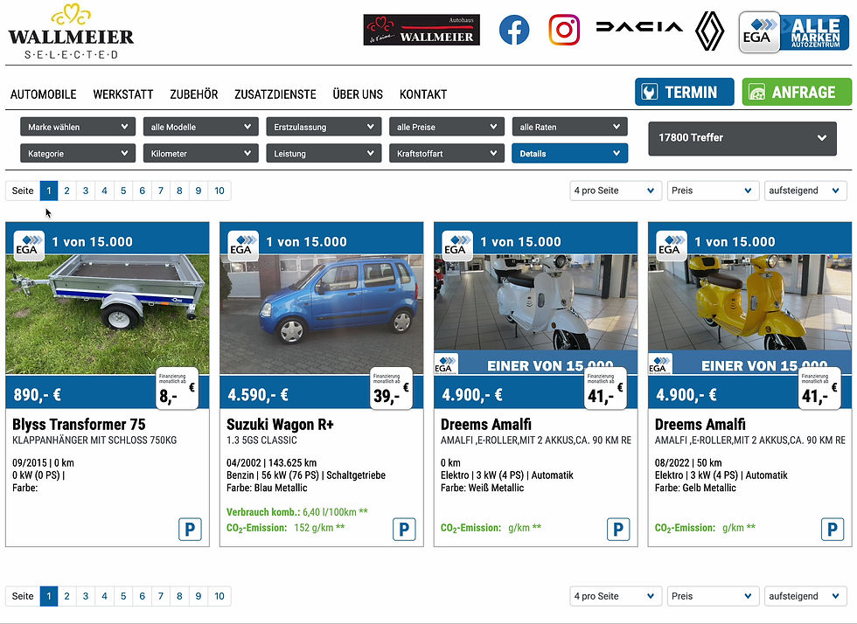Image resolution: width=857 pixels, height=624 pixels.
Task: Select current page 1 in top pagination
Action: [49, 191]
